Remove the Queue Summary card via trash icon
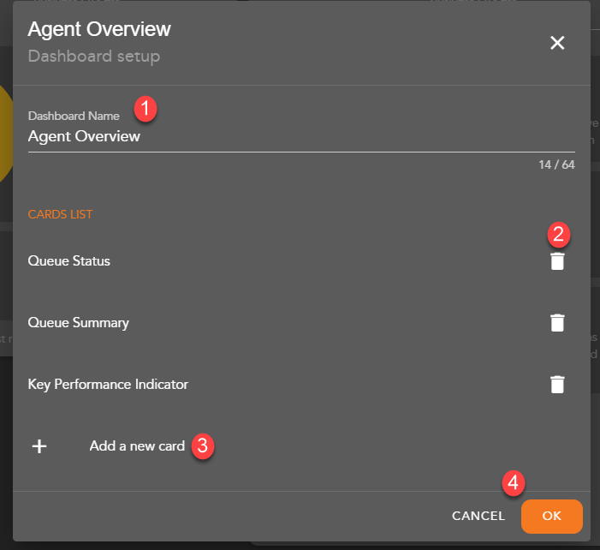The height and width of the screenshot is (550, 600). 557,323
